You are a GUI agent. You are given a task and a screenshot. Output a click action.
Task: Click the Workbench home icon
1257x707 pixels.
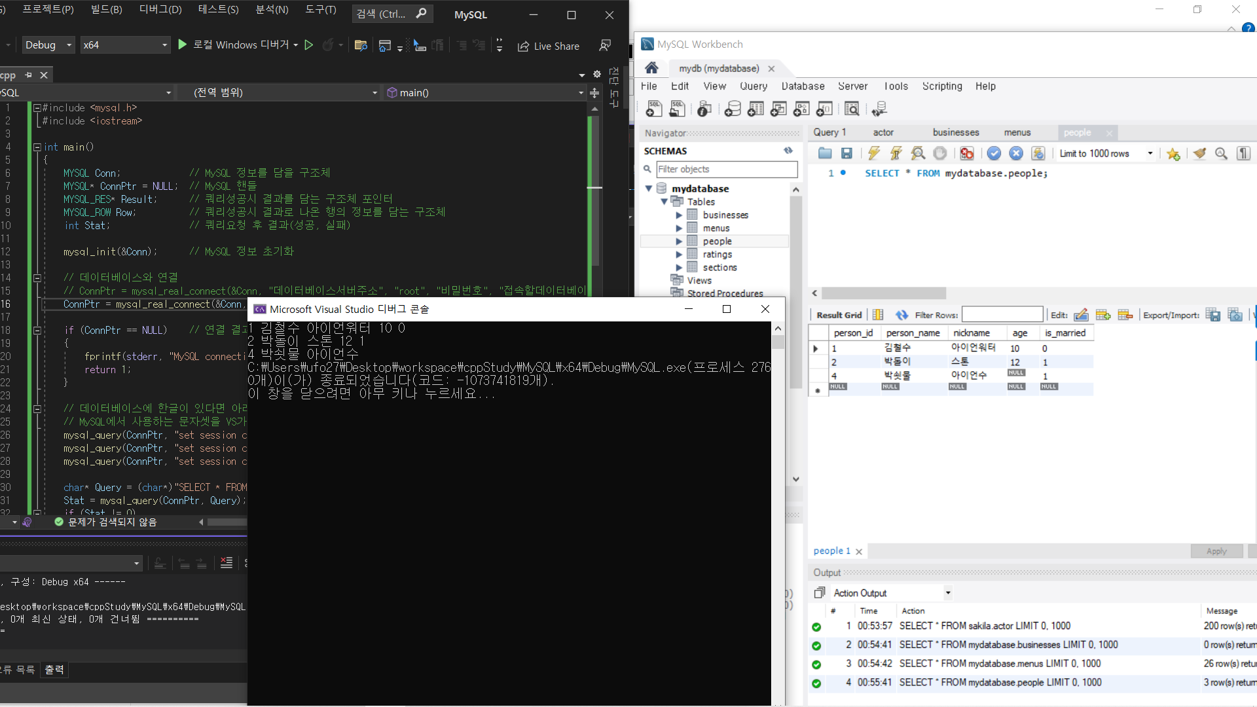[x=651, y=68]
